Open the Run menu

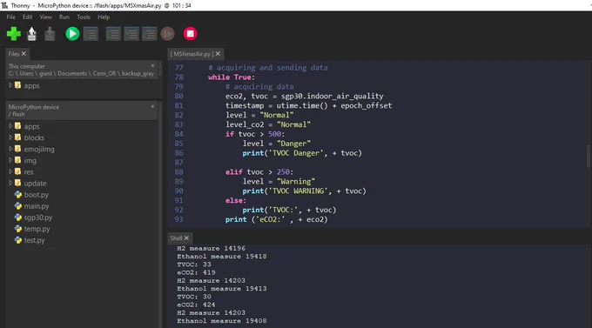click(x=64, y=17)
